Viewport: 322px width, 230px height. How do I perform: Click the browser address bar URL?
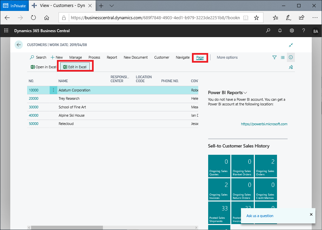(x=155, y=18)
